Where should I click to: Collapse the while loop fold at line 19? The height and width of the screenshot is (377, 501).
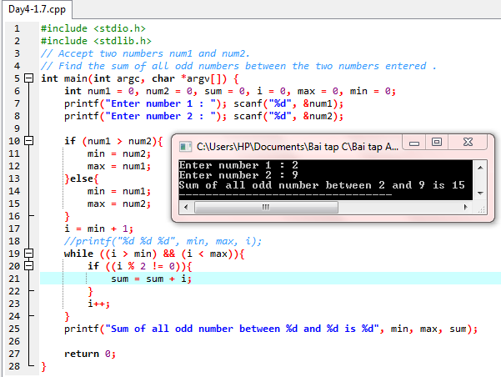(29, 254)
